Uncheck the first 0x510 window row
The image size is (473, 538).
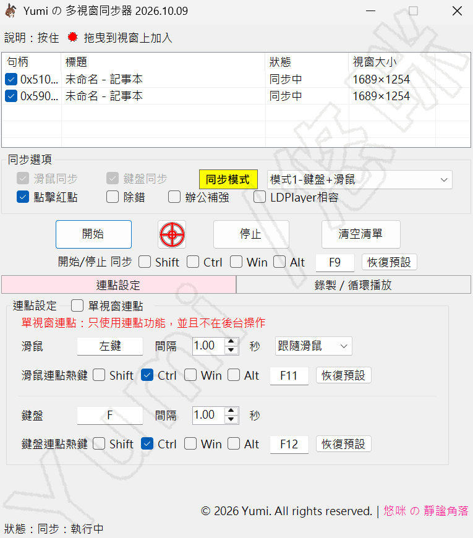tap(11, 80)
